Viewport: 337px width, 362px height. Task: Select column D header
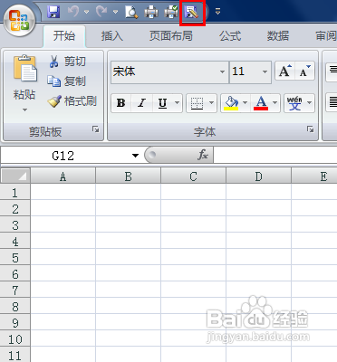[x=258, y=176]
